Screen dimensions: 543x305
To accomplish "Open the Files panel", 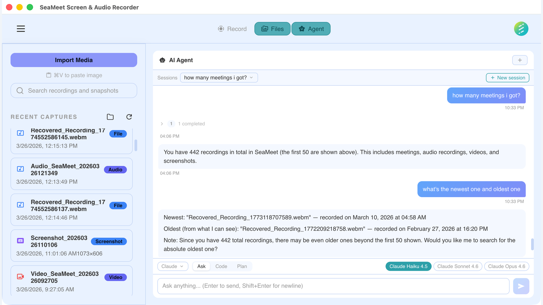I will click(272, 29).
